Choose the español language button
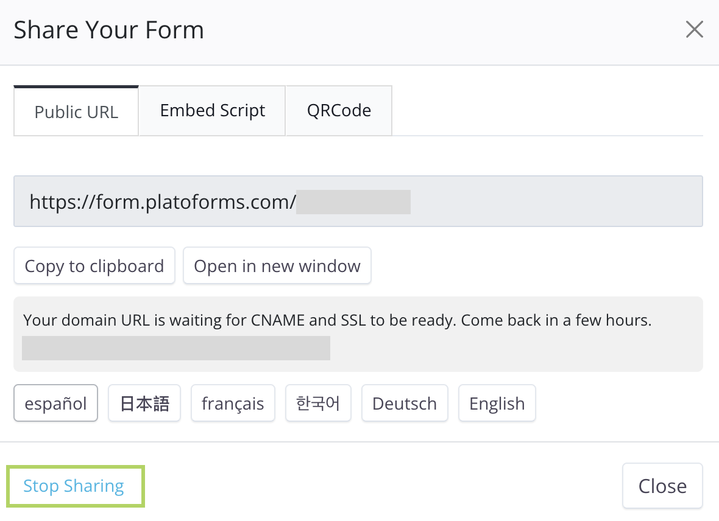The width and height of the screenshot is (719, 521). [x=55, y=404]
